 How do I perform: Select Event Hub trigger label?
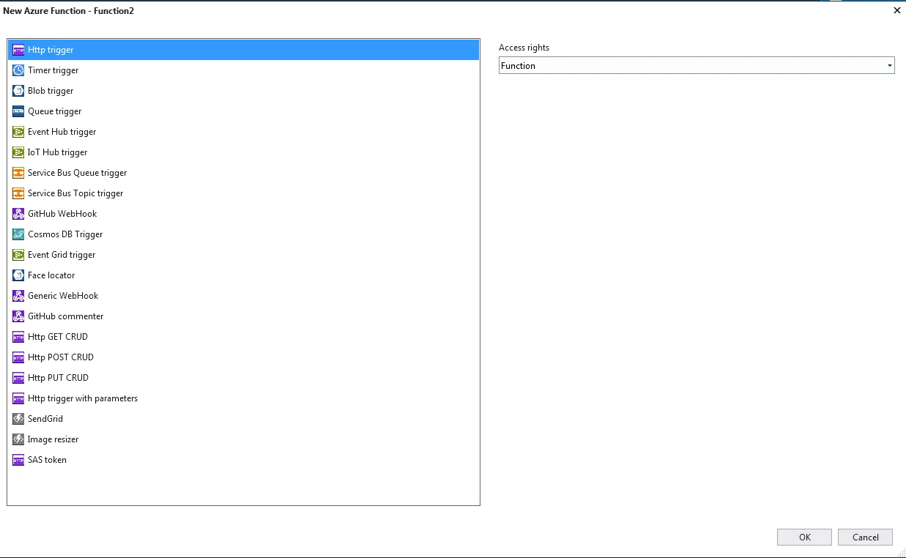[x=62, y=132]
